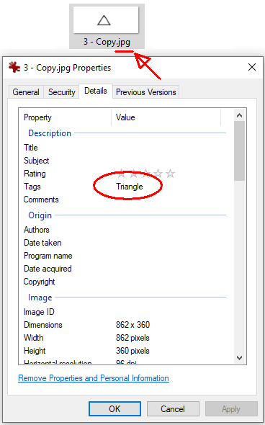Open the Previous Versions tab
This screenshot has height=425, width=265.
pyautogui.click(x=145, y=92)
